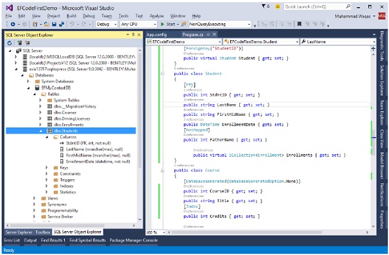Click the Add SQL Server icon
Screen dimensions: 389x255
pyautogui.click(x=19, y=43)
